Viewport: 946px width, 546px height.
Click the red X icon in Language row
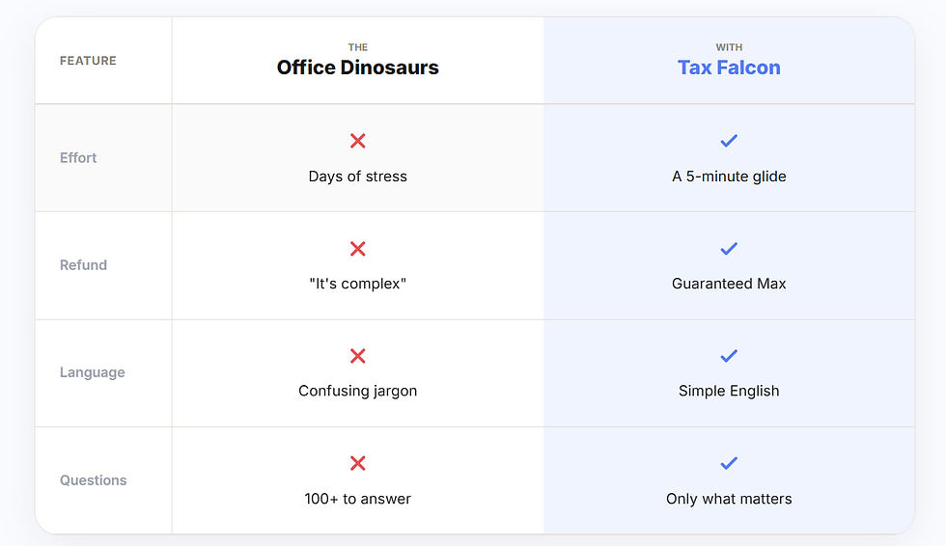pos(358,356)
